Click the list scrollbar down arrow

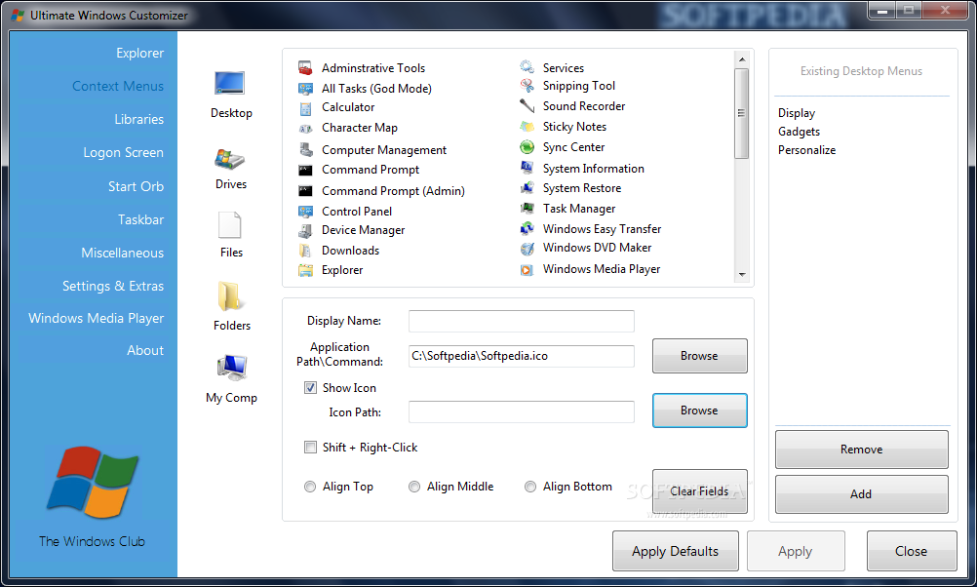741,274
